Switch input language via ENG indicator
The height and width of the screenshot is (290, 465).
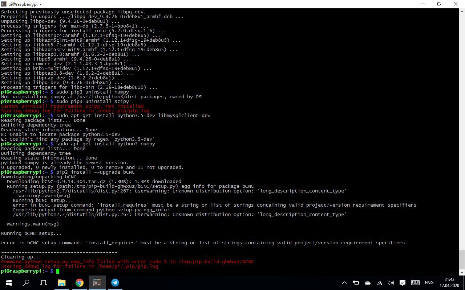429,283
